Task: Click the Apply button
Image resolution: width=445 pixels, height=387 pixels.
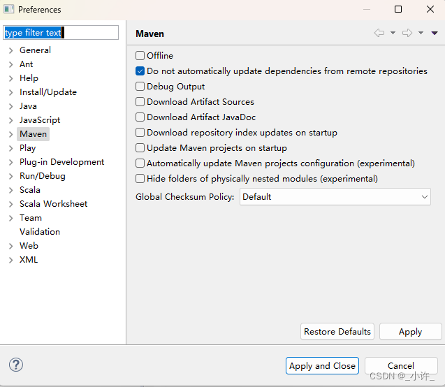Action: [x=410, y=331]
